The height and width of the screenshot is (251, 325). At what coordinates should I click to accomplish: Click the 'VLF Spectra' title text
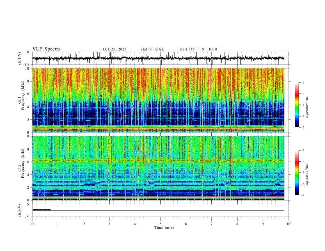[46, 49]
